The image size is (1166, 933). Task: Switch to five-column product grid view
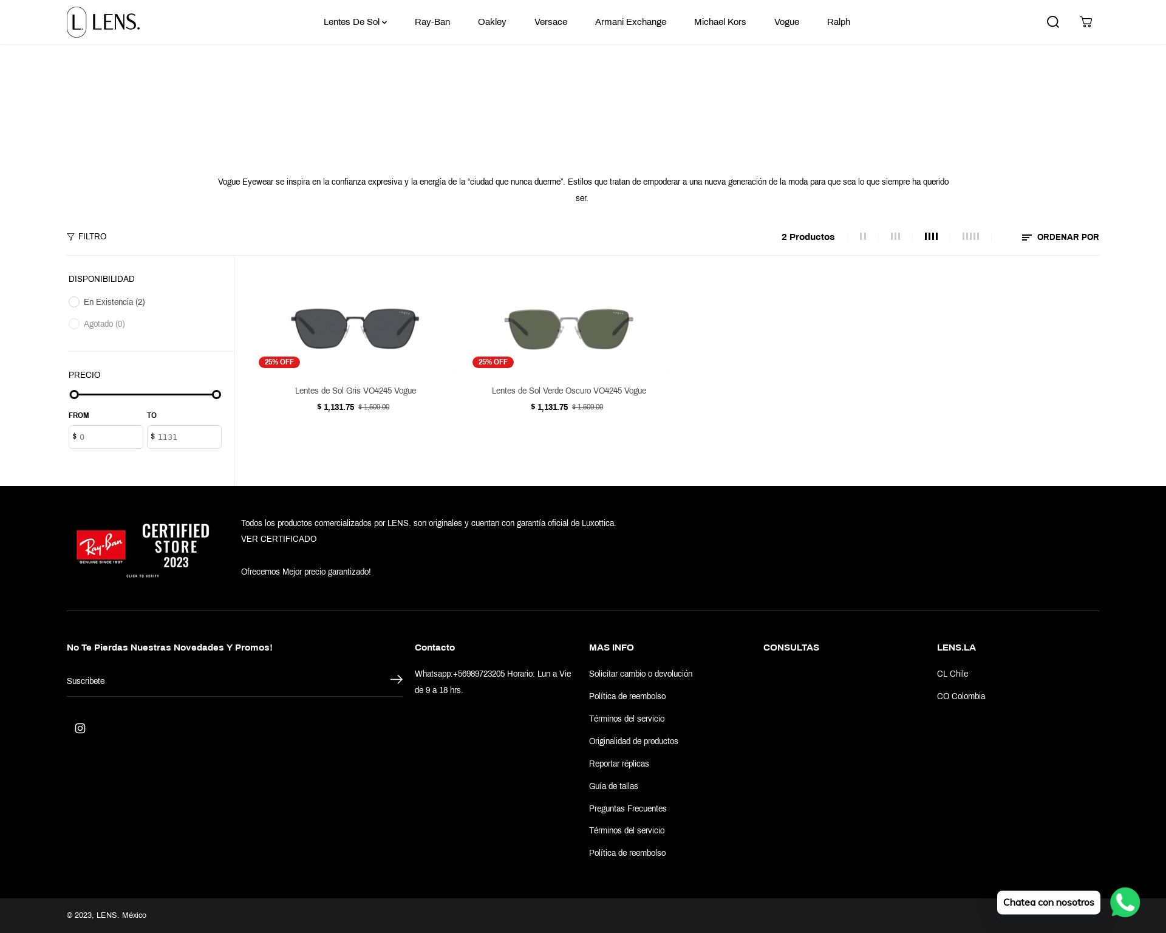click(970, 236)
